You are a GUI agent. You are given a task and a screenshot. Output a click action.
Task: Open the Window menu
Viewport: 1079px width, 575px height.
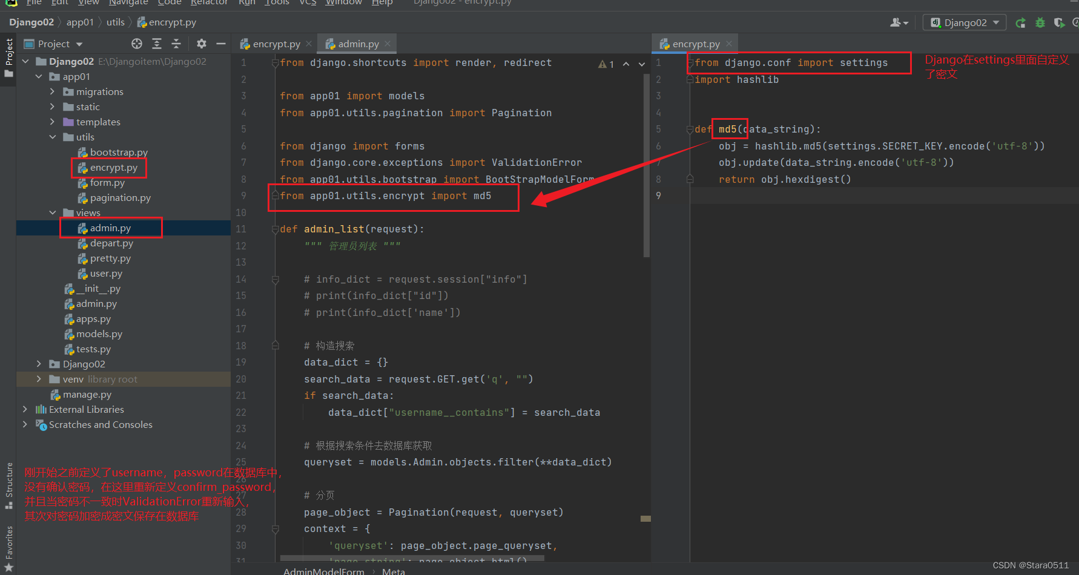click(343, 2)
